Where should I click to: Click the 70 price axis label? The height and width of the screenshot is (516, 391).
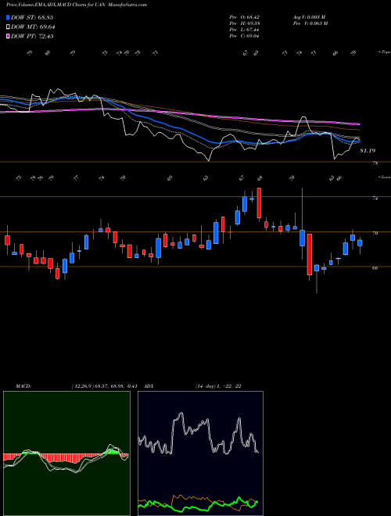point(375,233)
